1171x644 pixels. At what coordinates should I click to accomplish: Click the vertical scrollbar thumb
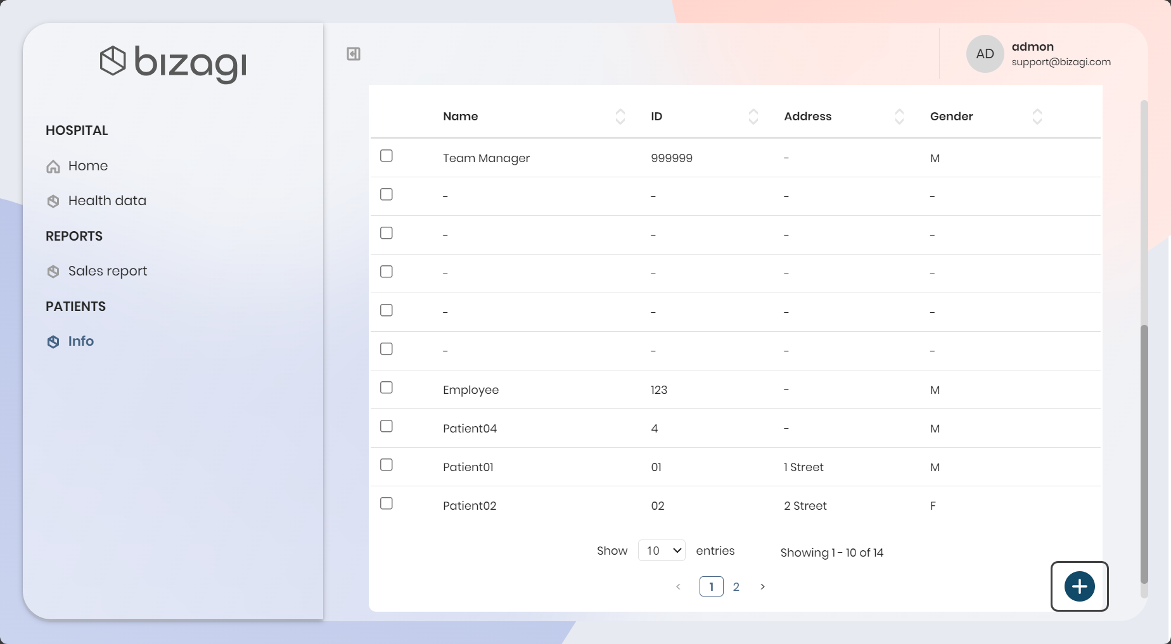click(x=1144, y=454)
